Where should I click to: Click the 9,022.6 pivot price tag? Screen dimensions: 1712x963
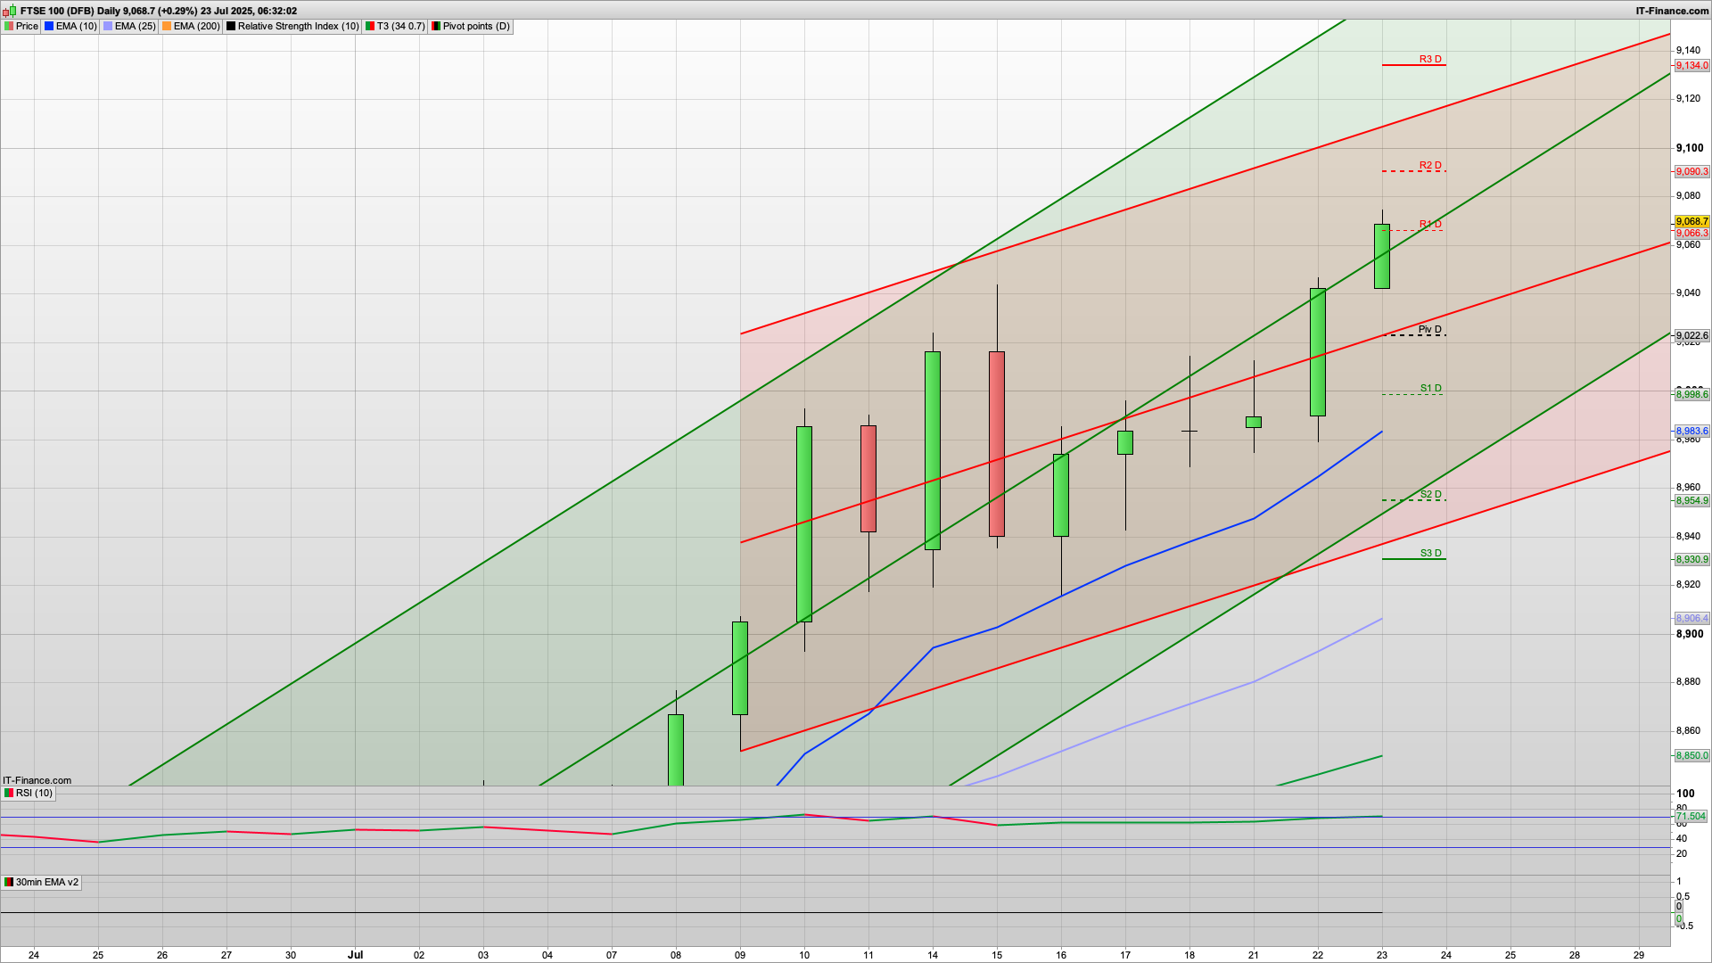point(1691,336)
